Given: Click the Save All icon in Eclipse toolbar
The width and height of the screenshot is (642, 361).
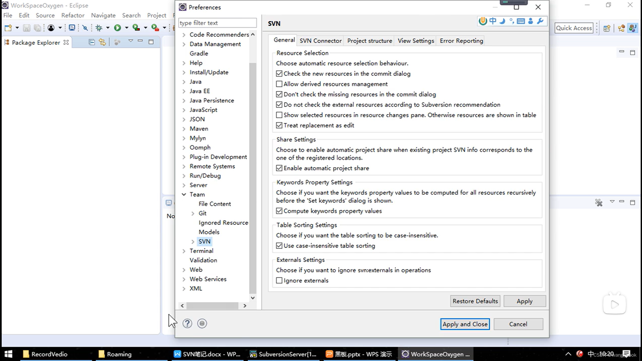Looking at the screenshot, I should (37, 28).
